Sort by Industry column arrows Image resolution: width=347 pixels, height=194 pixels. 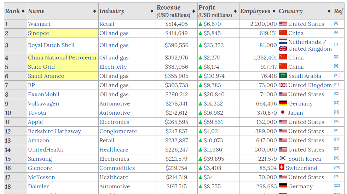pyautogui.click(x=152, y=11)
